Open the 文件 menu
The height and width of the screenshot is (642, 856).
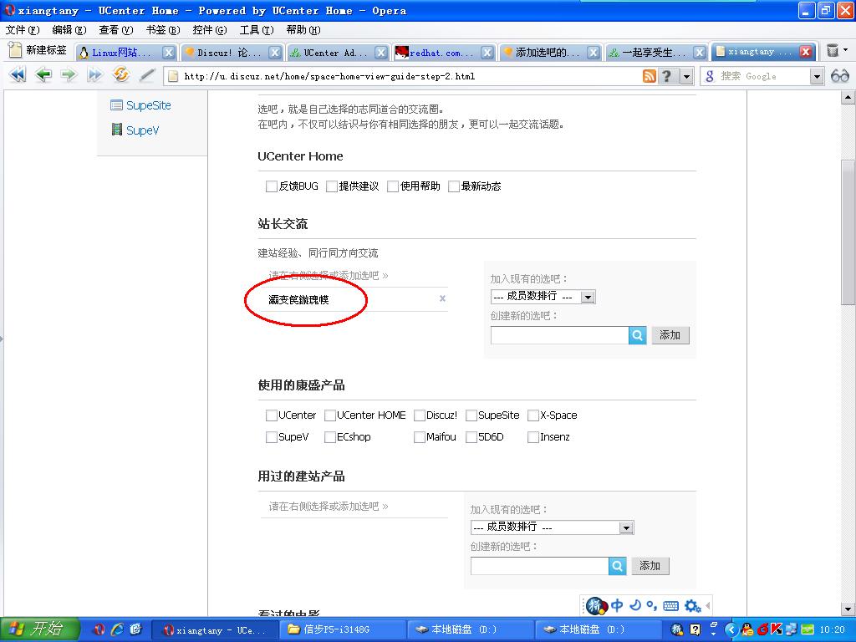pos(23,29)
